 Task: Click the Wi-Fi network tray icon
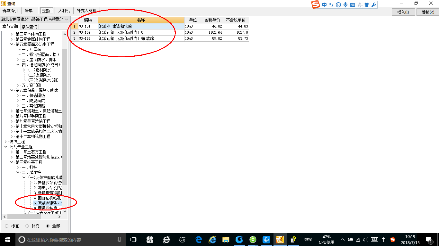click(x=358, y=240)
